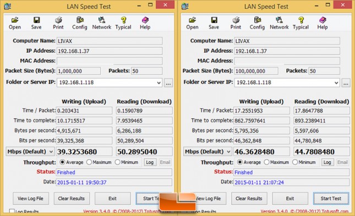Viewport: 355px width, 216px height.
Task: Open Config in the left window toolbar
Action: (x=80, y=23)
